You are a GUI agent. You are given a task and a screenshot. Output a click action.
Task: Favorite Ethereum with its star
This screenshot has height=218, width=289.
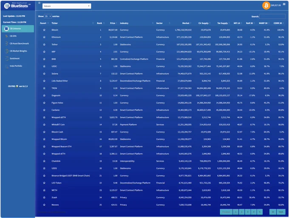coord(44,37)
